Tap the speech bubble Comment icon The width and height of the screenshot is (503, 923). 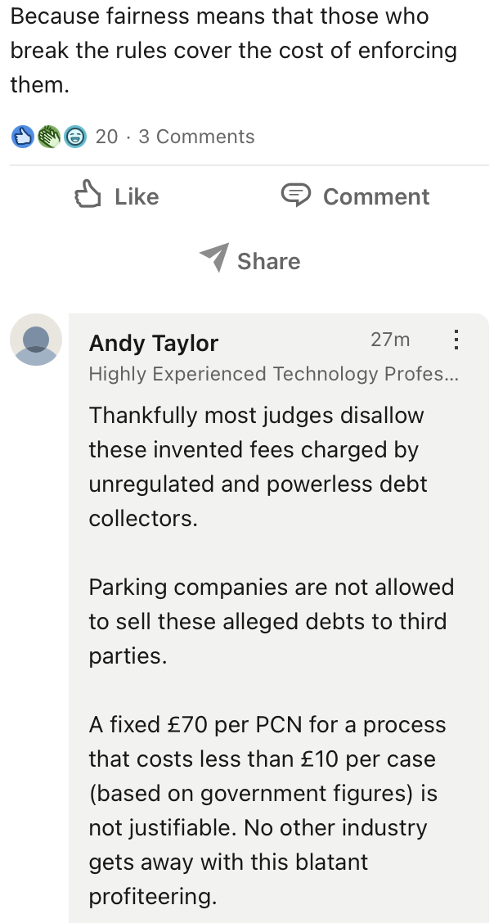(295, 195)
